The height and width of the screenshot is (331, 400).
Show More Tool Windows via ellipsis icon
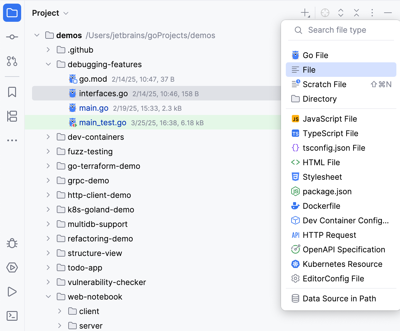pyautogui.click(x=12, y=140)
